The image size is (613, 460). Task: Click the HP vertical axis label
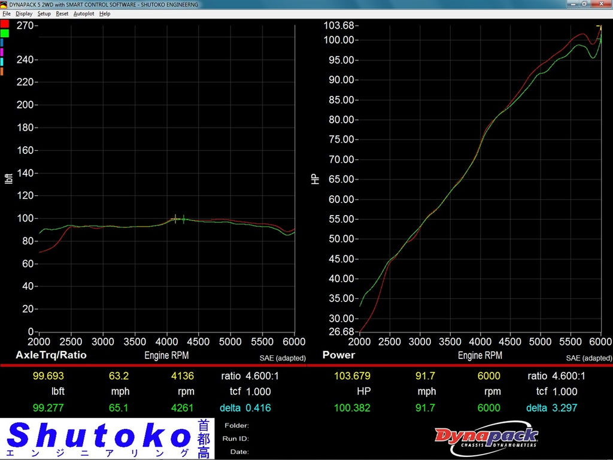pyautogui.click(x=315, y=179)
